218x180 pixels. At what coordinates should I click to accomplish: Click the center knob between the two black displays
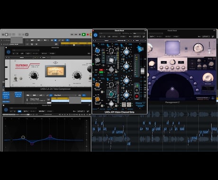(173, 62)
